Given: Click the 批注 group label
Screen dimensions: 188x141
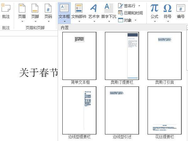Looking at the screenshot, I should pyautogui.click(x=6, y=28).
